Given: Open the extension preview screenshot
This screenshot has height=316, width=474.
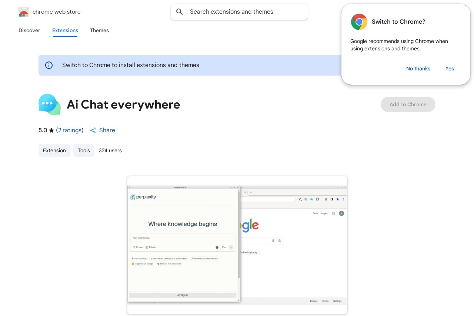Looking at the screenshot, I should 237,245.
